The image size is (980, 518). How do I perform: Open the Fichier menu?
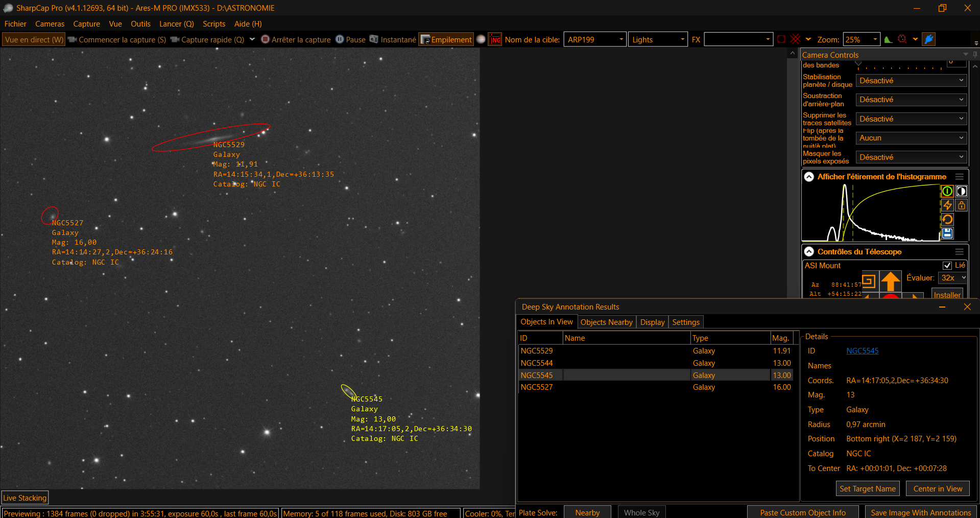(x=15, y=24)
